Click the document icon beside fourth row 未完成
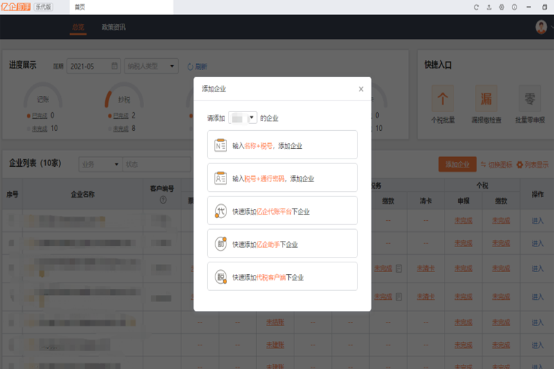Screen dimensions: 554x369 coord(399,297)
